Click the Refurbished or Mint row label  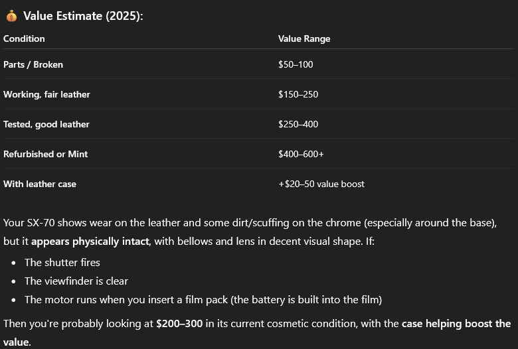[x=46, y=154]
